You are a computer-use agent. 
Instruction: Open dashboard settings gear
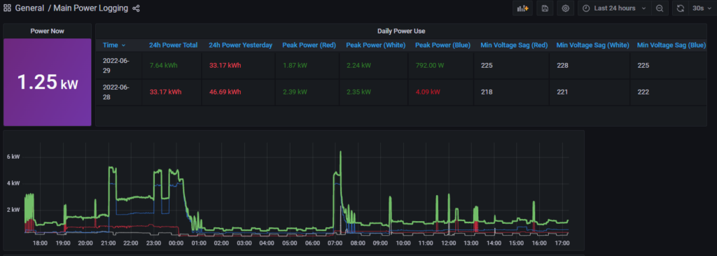pos(565,8)
